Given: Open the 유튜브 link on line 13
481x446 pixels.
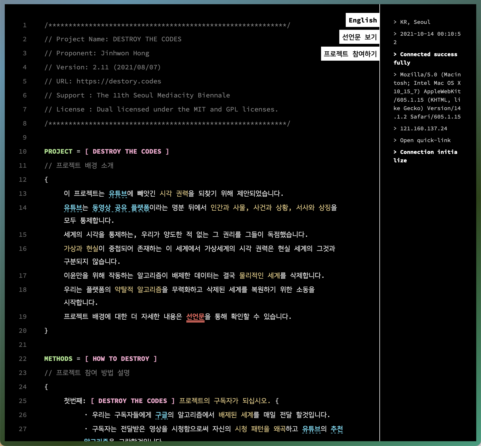Looking at the screenshot, I should [x=118, y=194].
